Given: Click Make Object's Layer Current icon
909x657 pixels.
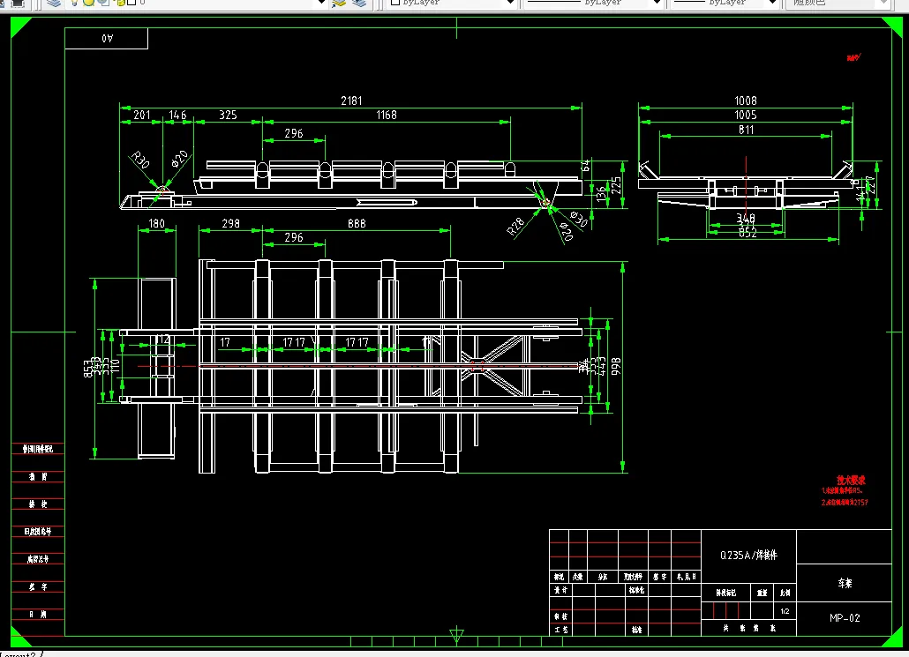Looking at the screenshot, I should click(339, 3).
